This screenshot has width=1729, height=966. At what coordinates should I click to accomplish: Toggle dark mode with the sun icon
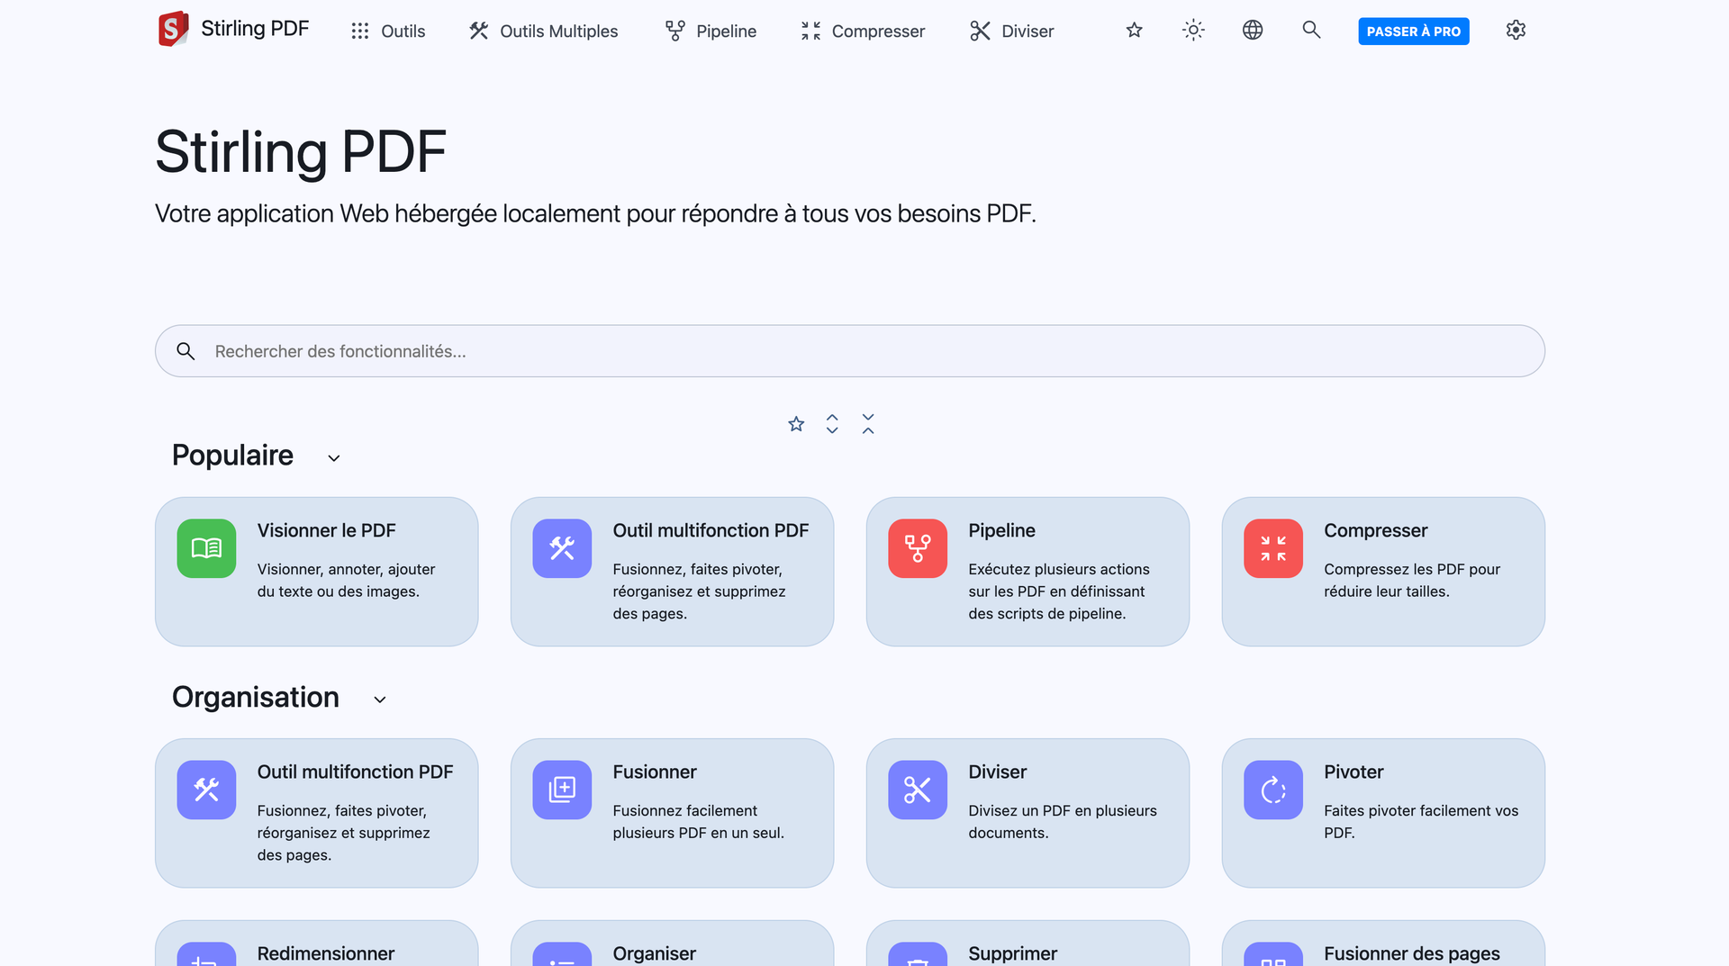coord(1192,30)
